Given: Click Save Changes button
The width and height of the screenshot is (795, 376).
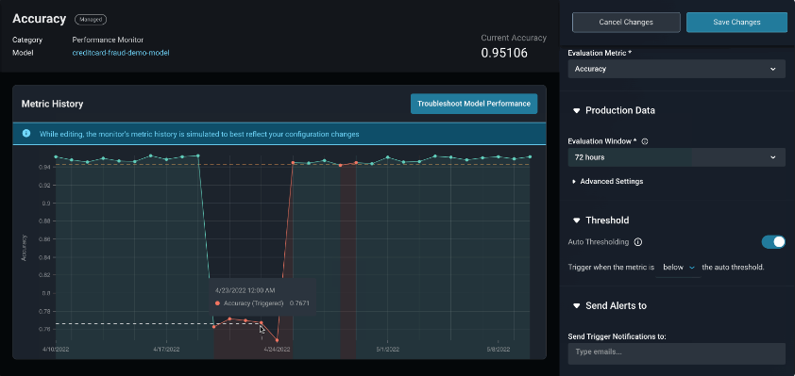Looking at the screenshot, I should [736, 23].
